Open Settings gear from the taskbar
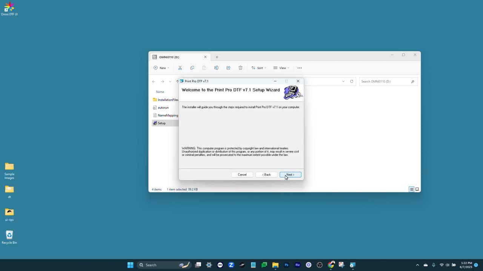 [209, 265]
